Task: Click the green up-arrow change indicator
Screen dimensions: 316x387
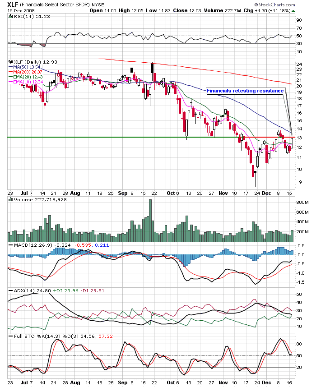Action: click(x=293, y=11)
